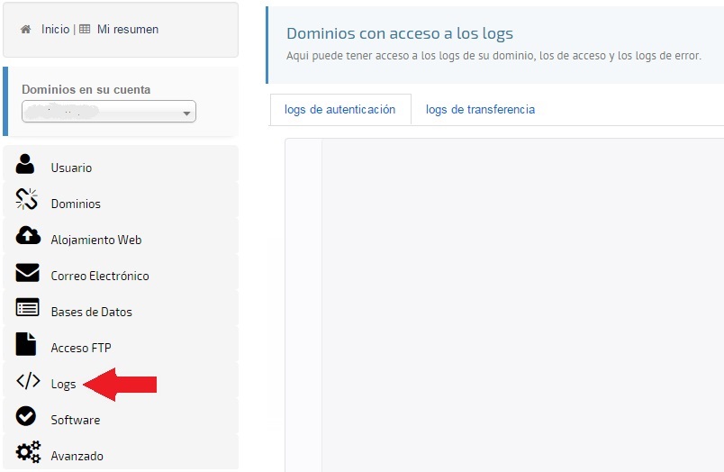Open the Alojamiento Web menu entry

pos(95,241)
